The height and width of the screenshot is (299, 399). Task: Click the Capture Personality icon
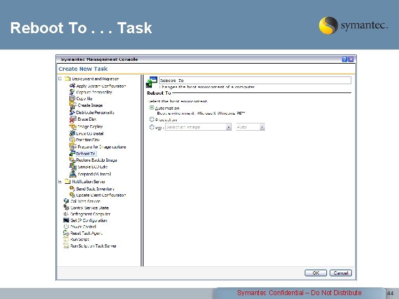coord(72,92)
